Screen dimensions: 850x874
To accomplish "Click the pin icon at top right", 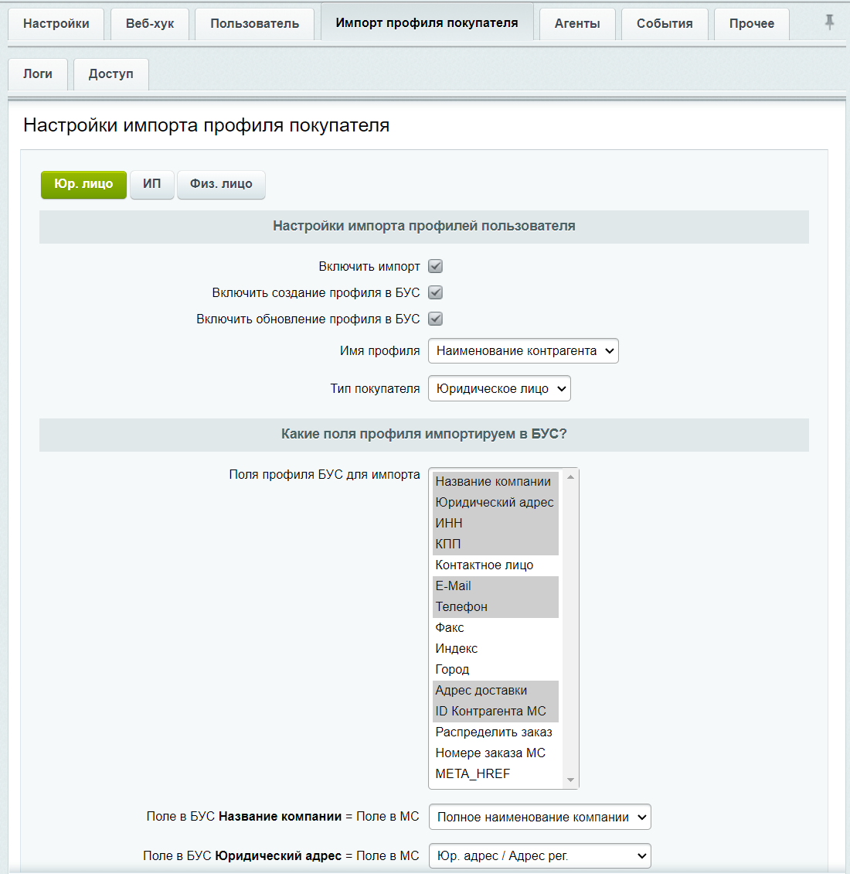I will [x=829, y=22].
